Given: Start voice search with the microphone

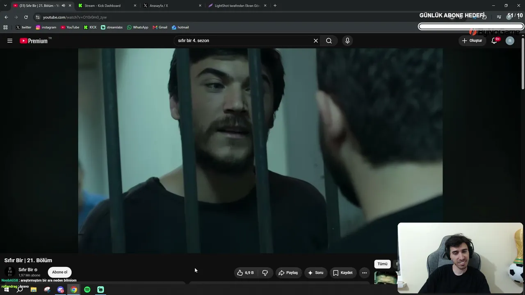Looking at the screenshot, I should (x=347, y=41).
